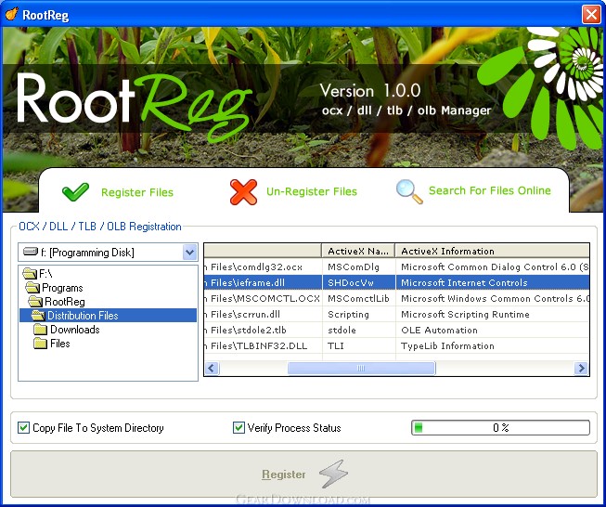
Task: Open the drive selection dropdown arrow
Action: (x=189, y=253)
